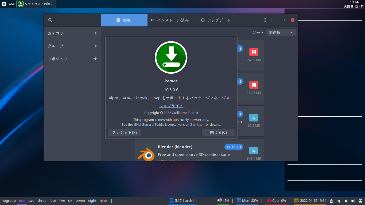Select the Blender (blender) package title
365x205 pixels.
pos(175,147)
